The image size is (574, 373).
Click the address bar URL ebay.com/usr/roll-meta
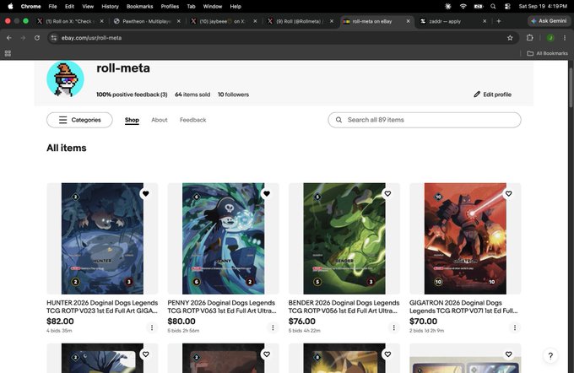pyautogui.click(x=91, y=38)
